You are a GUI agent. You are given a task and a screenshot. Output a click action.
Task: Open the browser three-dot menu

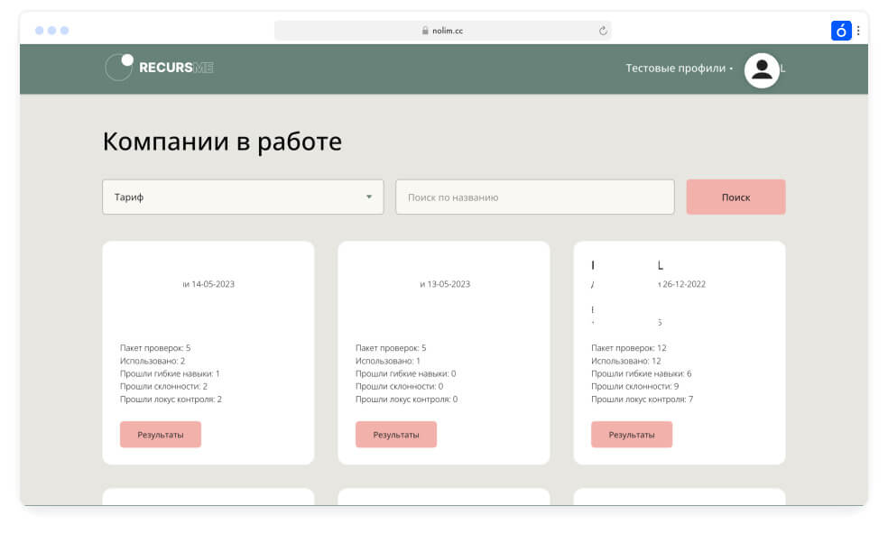[858, 31]
